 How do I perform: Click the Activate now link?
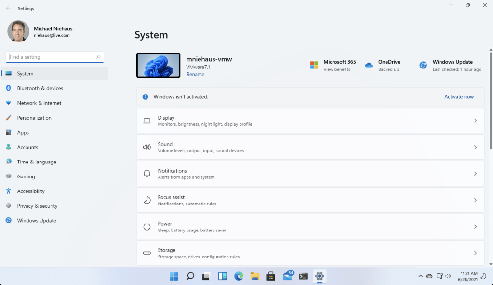(x=459, y=97)
